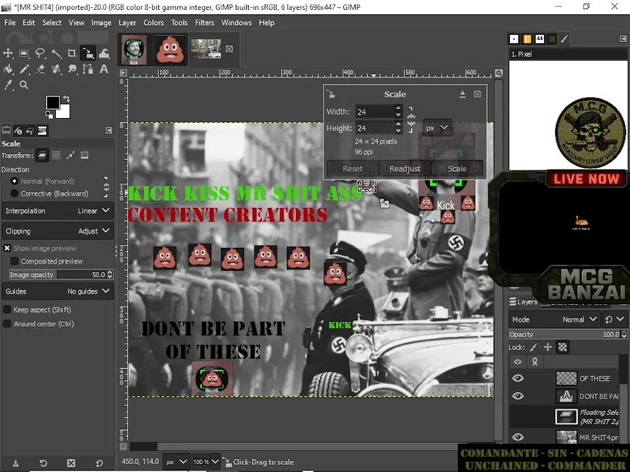Set transform target to Path
This screenshot has width=630, height=472.
[70, 155]
